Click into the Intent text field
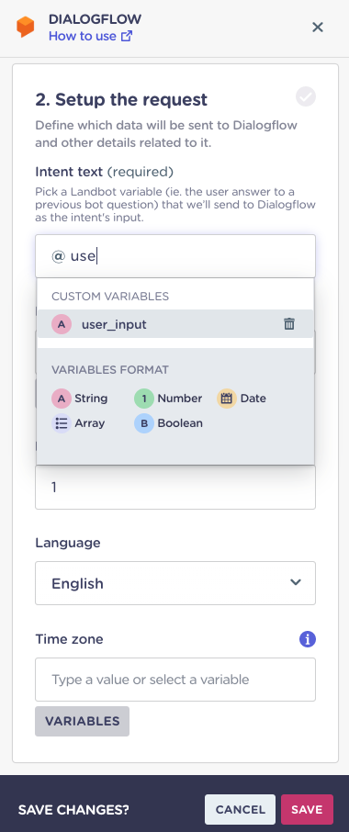Viewport: 349px width, 832px height. pyautogui.click(x=175, y=256)
